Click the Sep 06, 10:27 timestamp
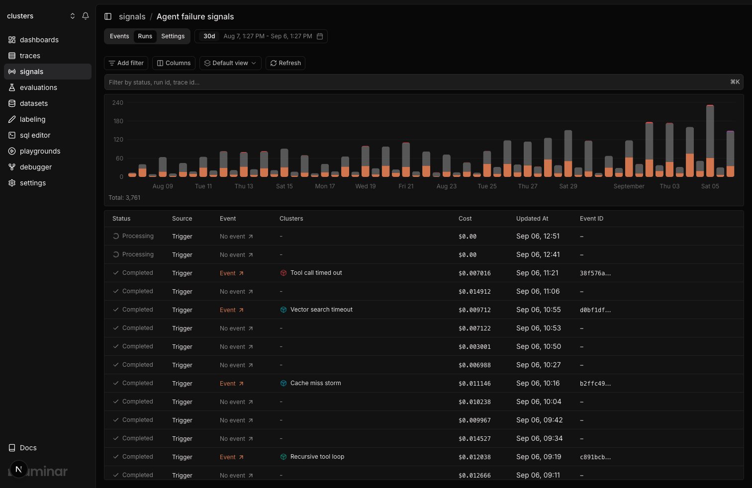The width and height of the screenshot is (752, 488). tap(538, 365)
